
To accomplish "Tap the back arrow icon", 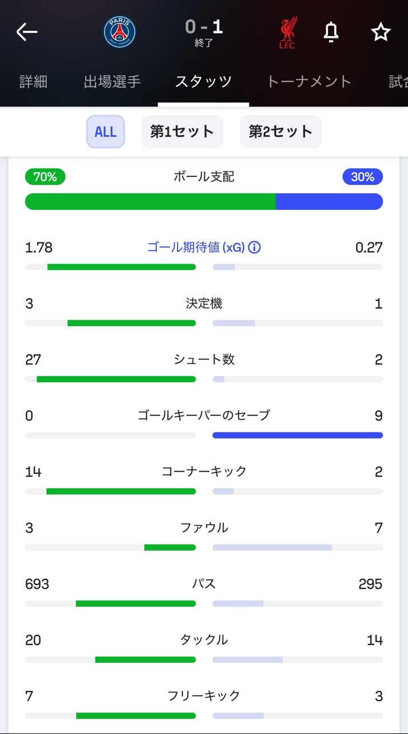I will coord(27,32).
